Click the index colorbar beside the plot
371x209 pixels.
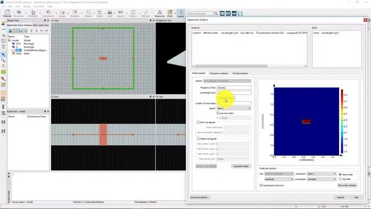click(x=342, y=121)
